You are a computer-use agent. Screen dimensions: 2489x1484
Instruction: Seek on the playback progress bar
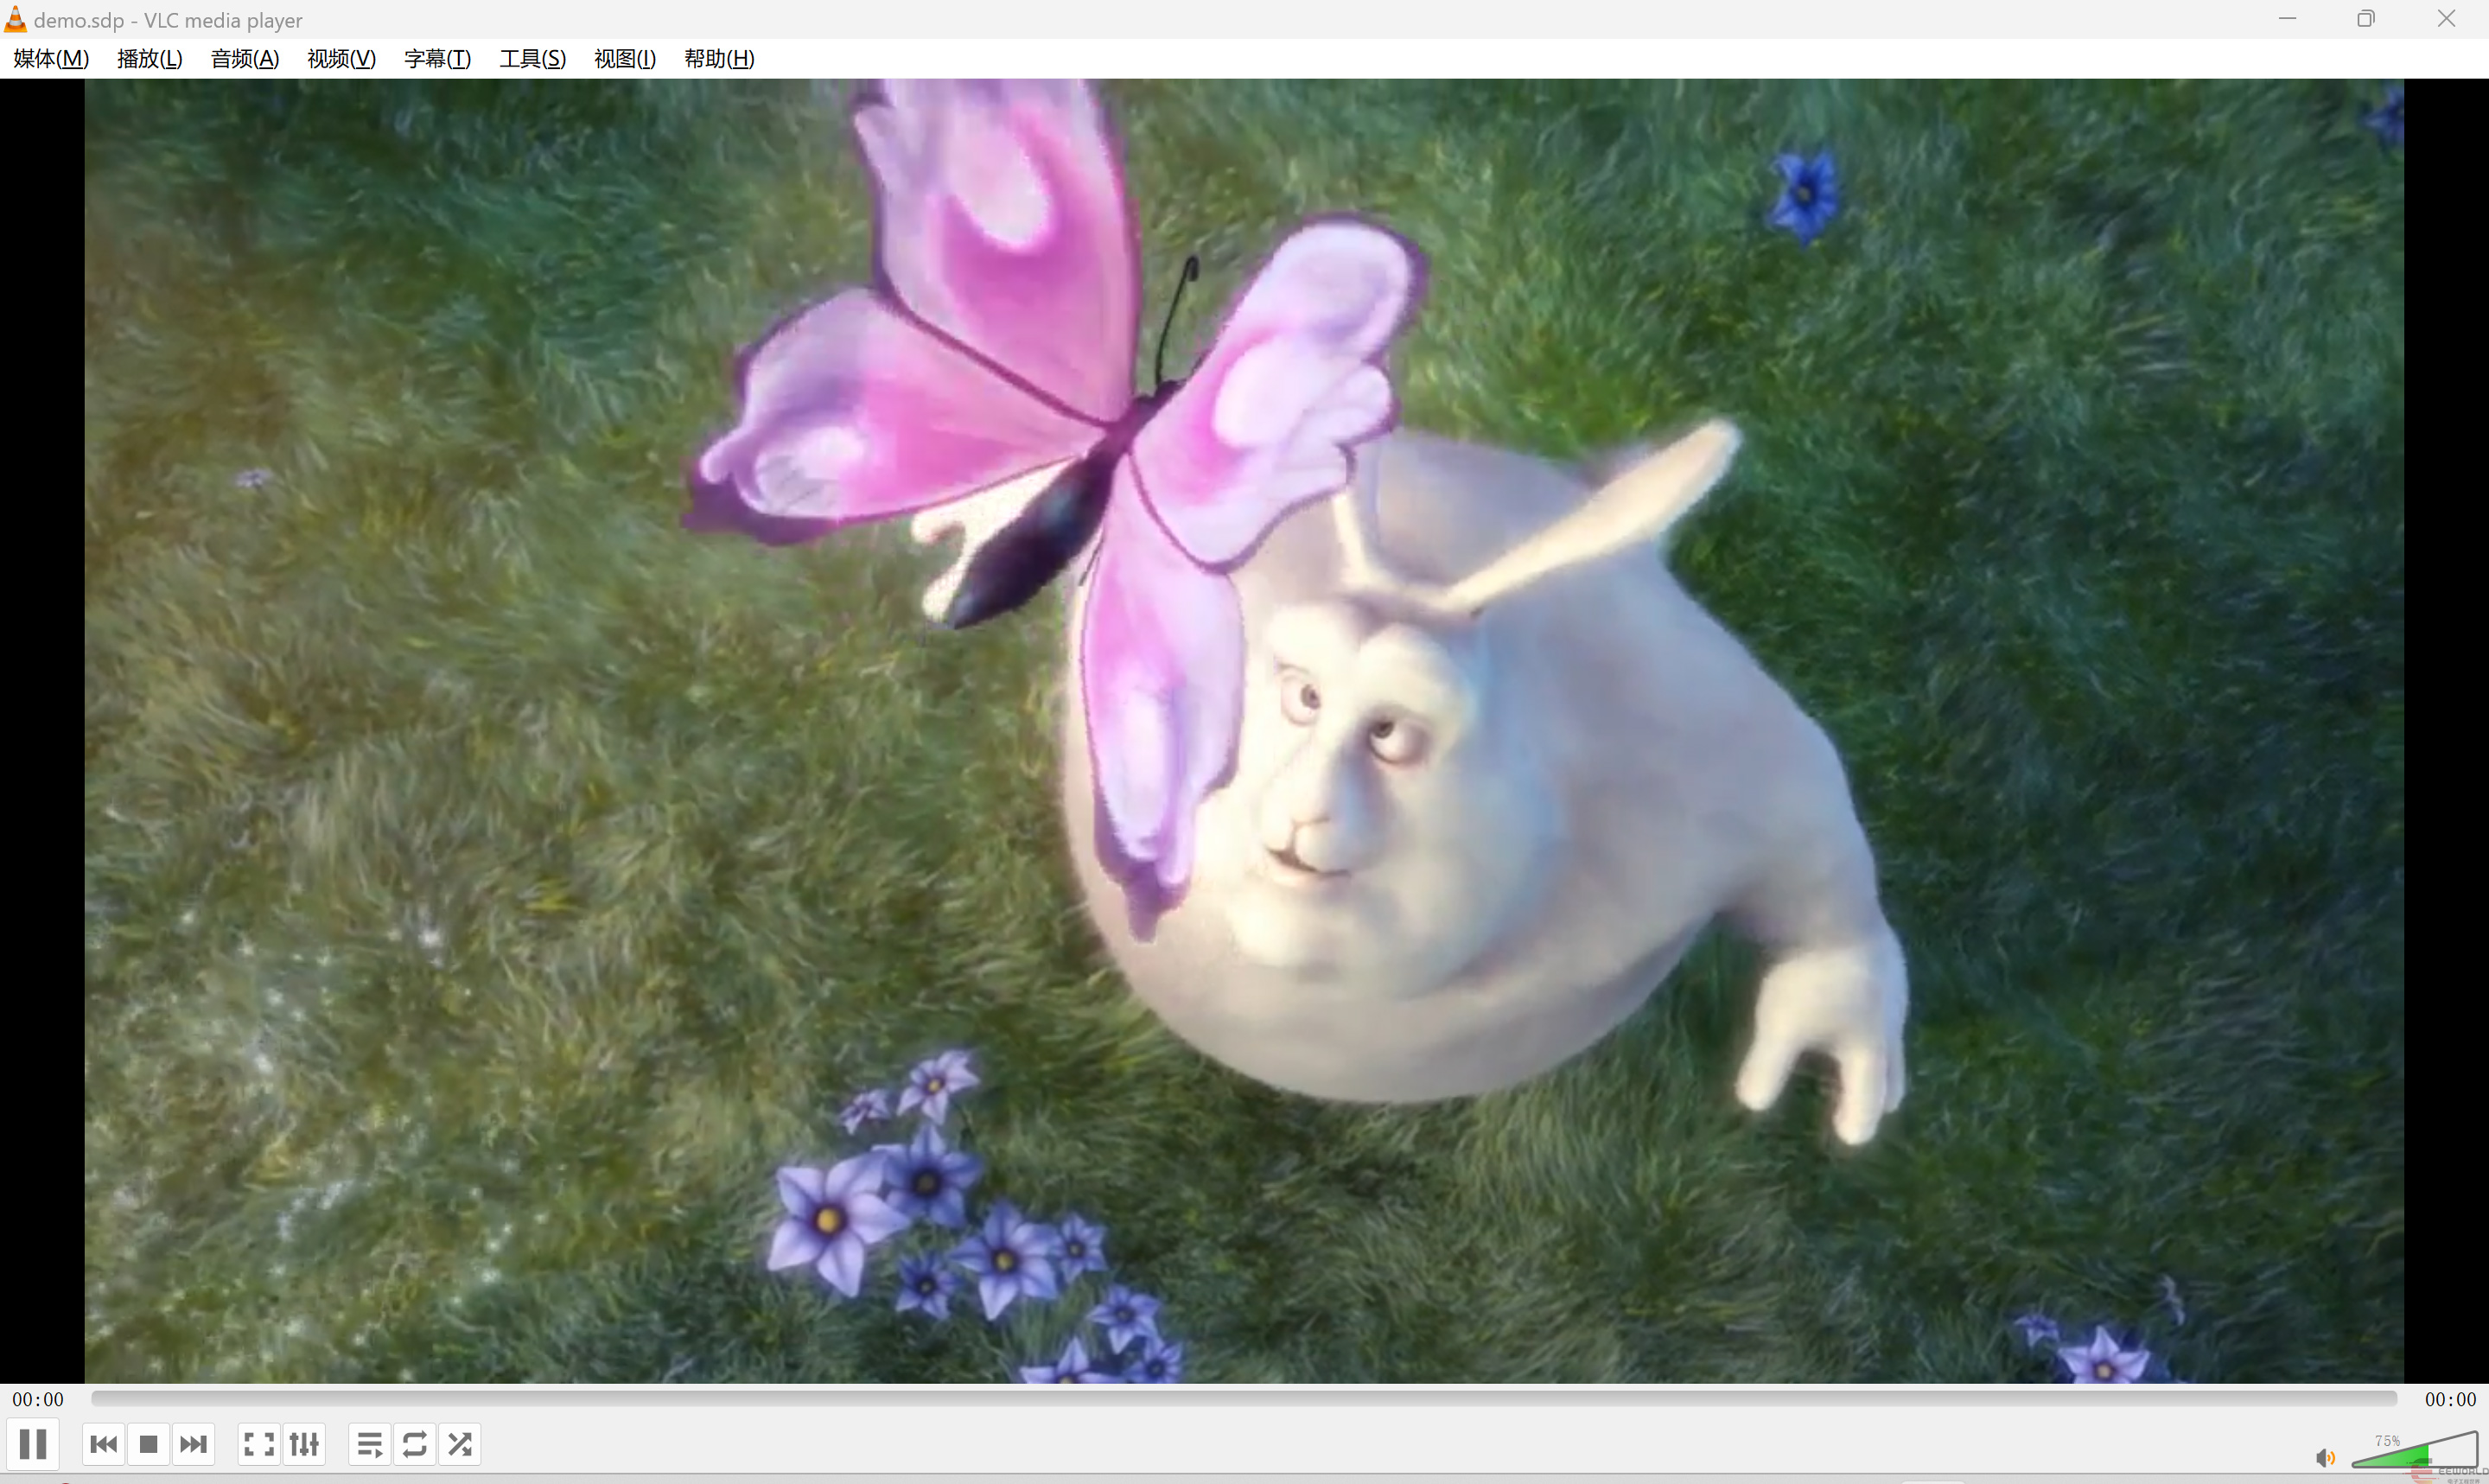1244,1398
